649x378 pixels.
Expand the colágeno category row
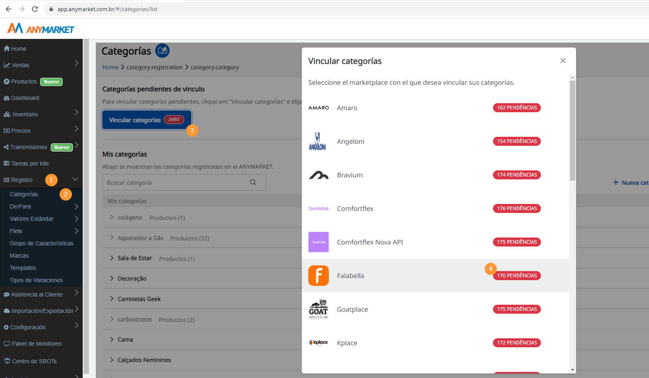tap(112, 217)
